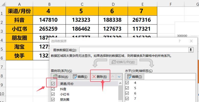
Task: Click cell A4 朋友圈
Action: (19, 38)
